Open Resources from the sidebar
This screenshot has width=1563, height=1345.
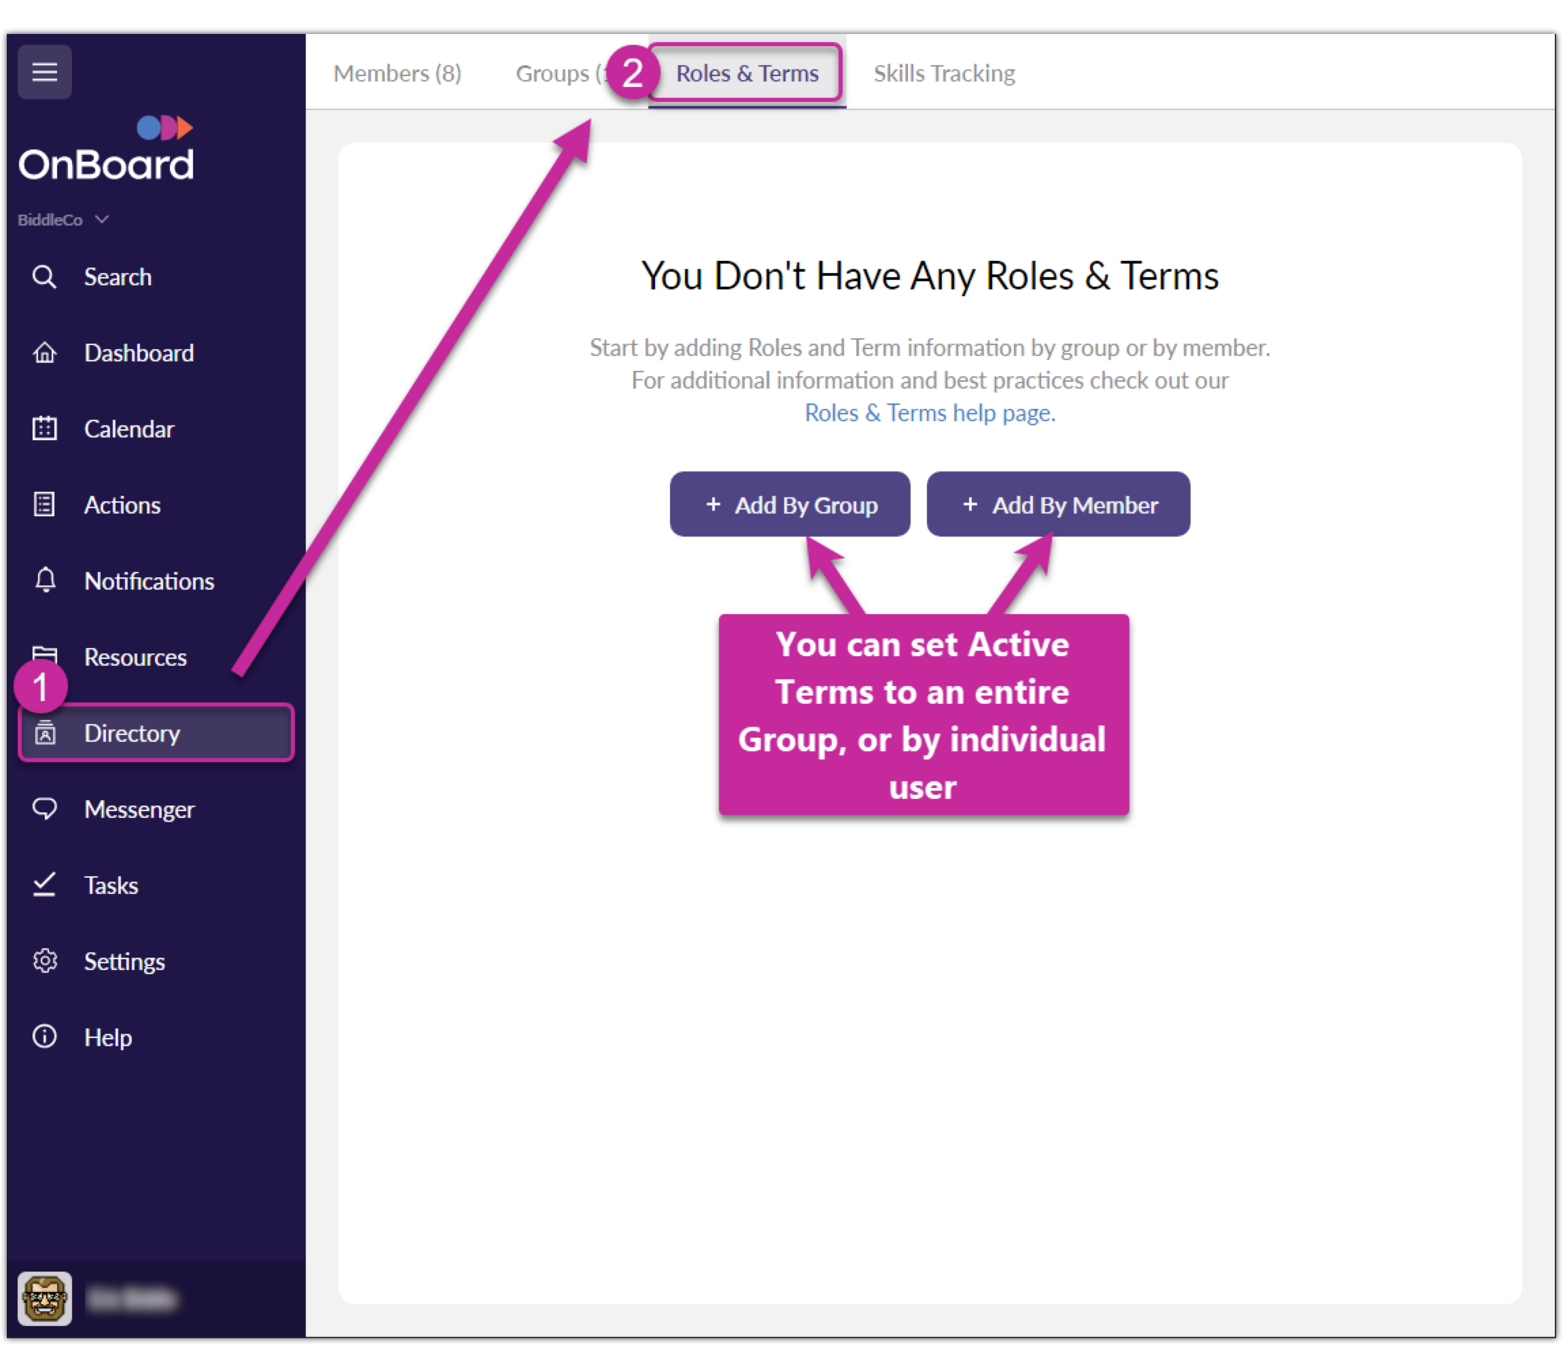tap(135, 658)
